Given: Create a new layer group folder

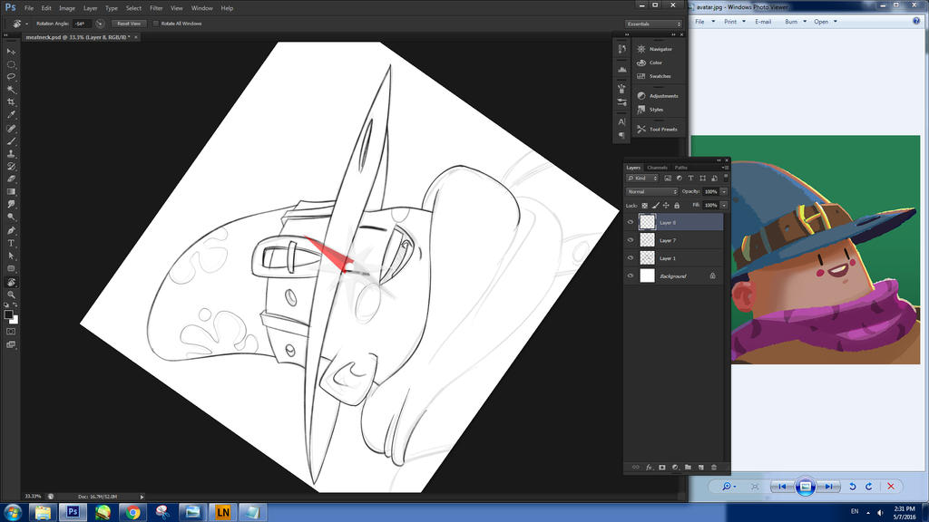Looking at the screenshot, I should pyautogui.click(x=688, y=467).
